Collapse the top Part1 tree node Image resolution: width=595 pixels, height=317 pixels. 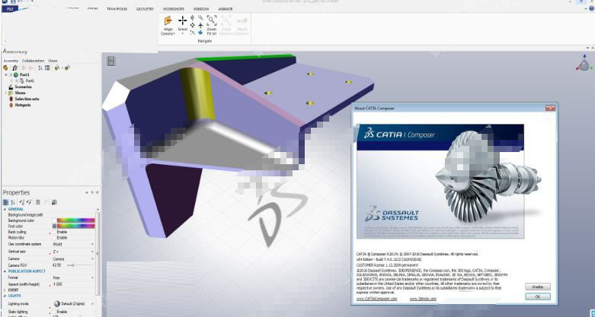point(6,75)
